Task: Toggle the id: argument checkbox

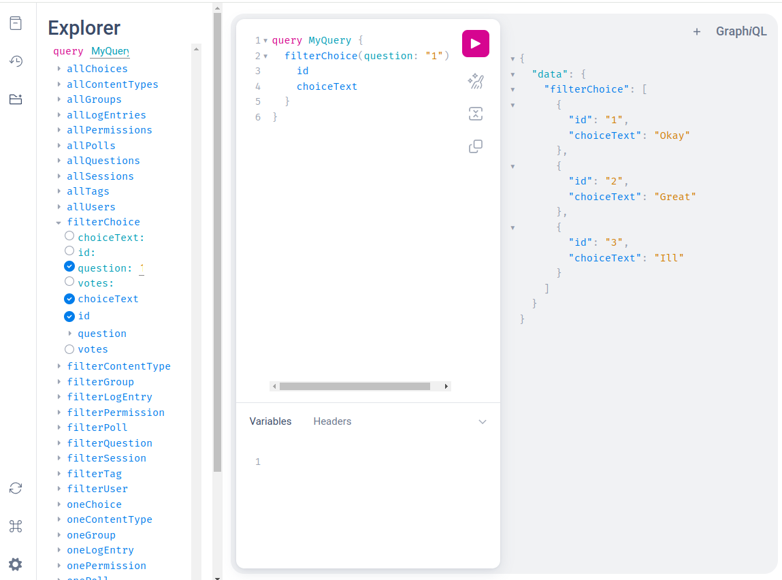Action: [x=69, y=251]
